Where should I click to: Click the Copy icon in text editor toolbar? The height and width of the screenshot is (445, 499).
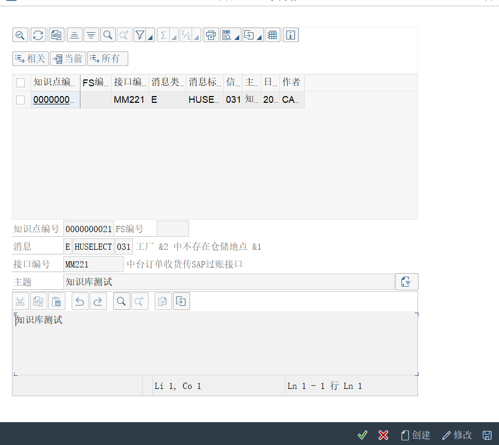point(38,302)
